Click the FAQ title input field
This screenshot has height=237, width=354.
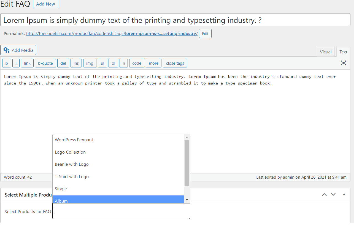(x=175, y=20)
